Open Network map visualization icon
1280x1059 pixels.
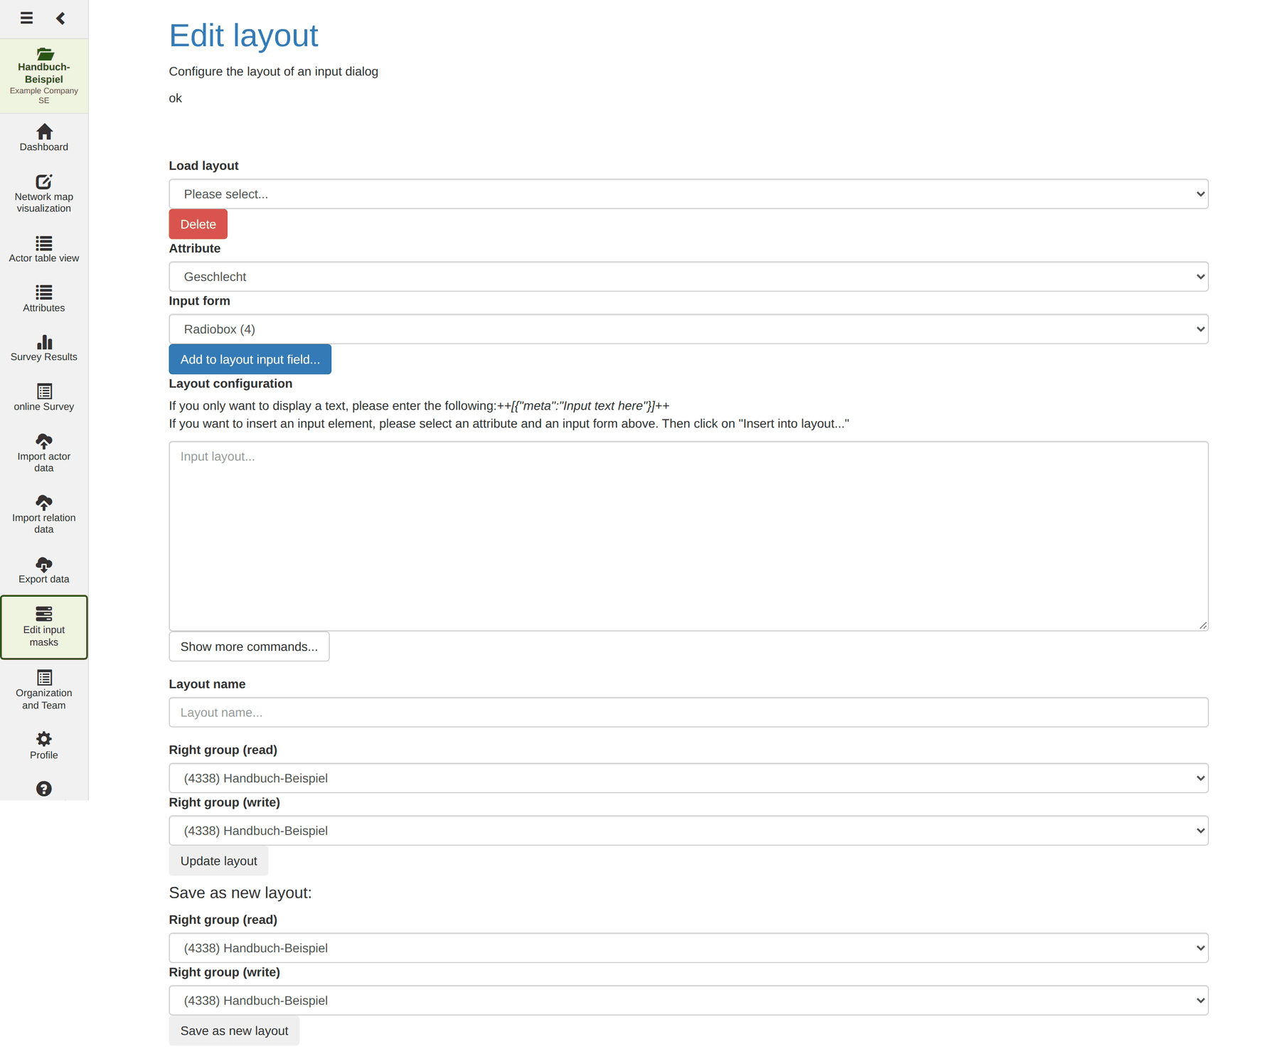pos(44,181)
